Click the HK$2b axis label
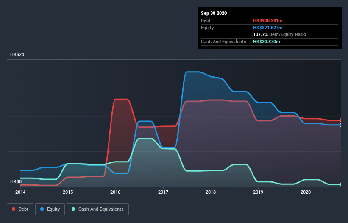Viewport: 348px width, 223px height. [17, 54]
